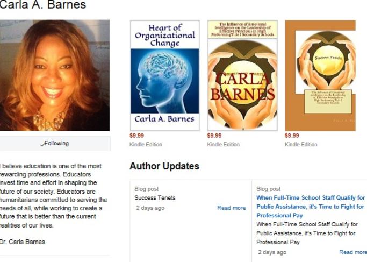Click the Carla A. Barnes page title
367x262 pixels.
[x=43, y=5]
